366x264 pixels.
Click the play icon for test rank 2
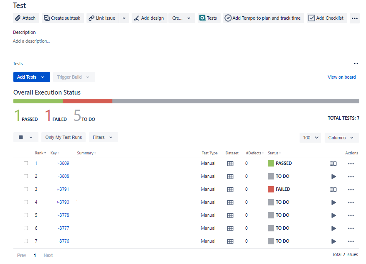click(x=333, y=177)
